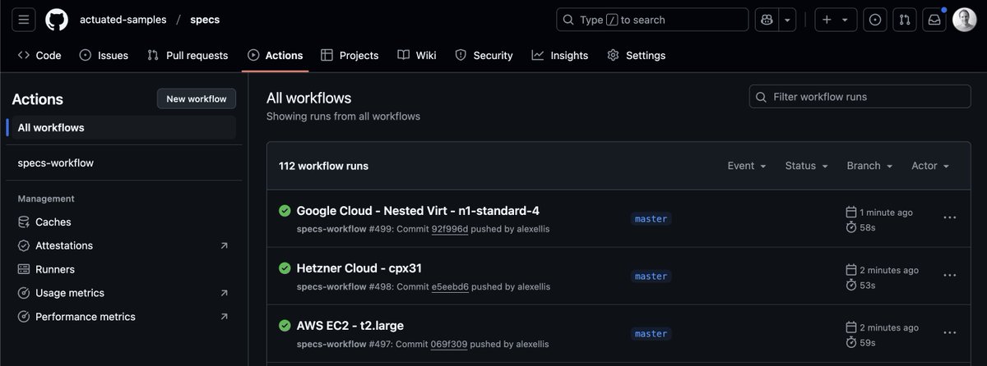Open options menu for AWS EC2 run

click(x=950, y=333)
